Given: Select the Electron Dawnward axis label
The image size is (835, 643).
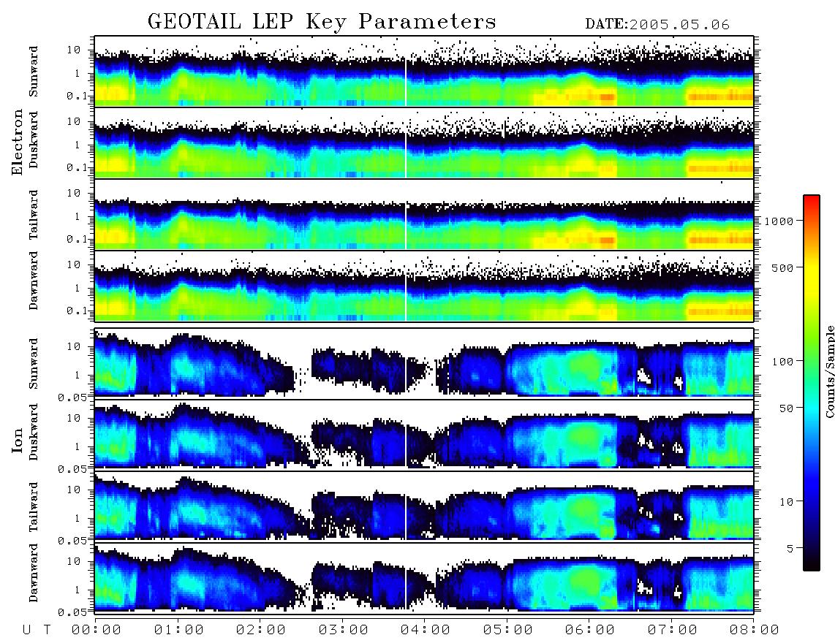Looking at the screenshot, I should [x=34, y=281].
